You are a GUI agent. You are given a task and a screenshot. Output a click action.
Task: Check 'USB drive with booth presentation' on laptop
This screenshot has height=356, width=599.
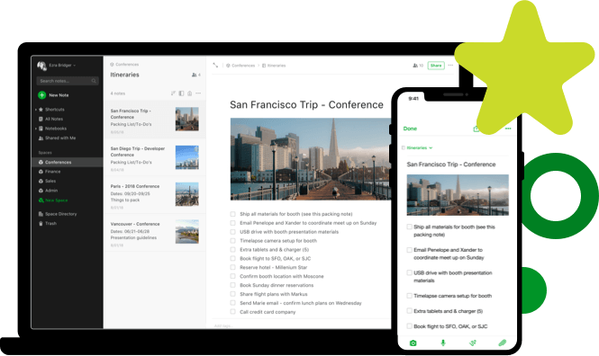[x=232, y=232]
